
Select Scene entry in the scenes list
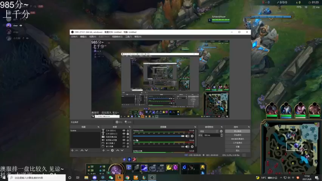point(85,130)
